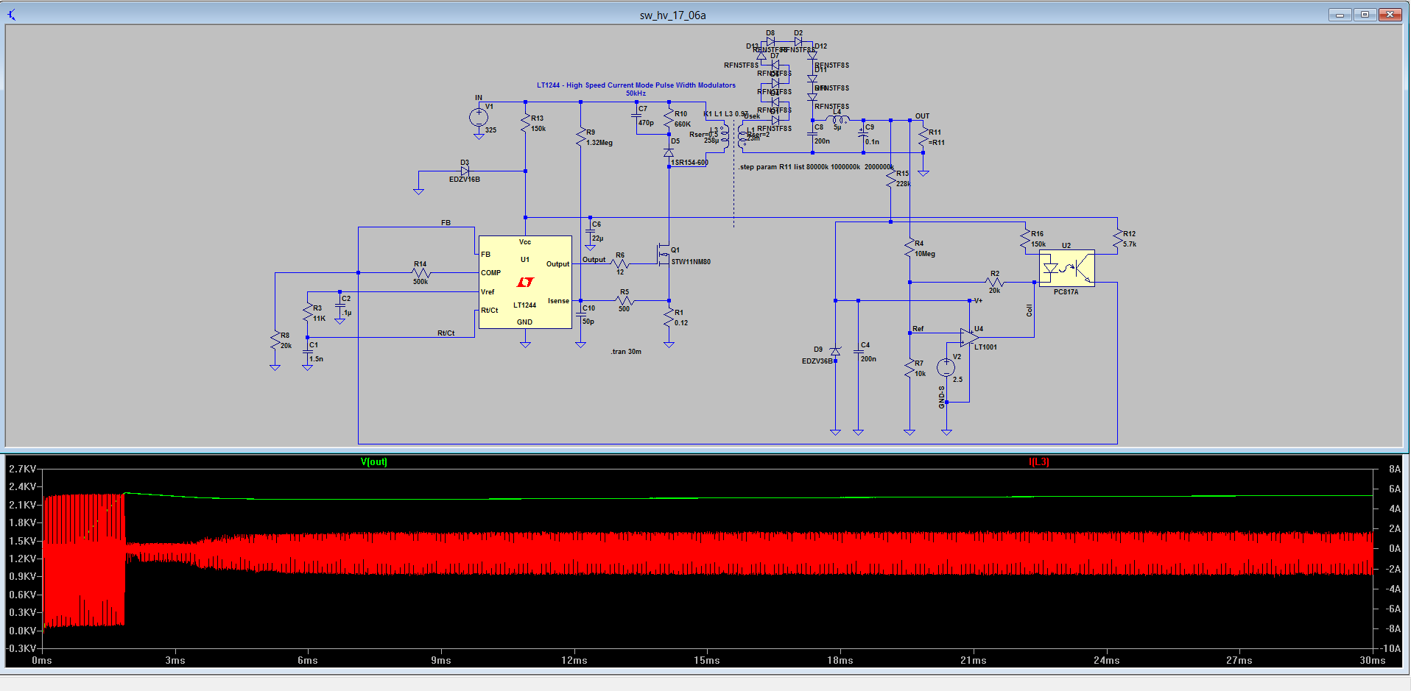Click resistor R15 symbol
Image resolution: width=1411 pixels, height=691 pixels.
[x=890, y=178]
